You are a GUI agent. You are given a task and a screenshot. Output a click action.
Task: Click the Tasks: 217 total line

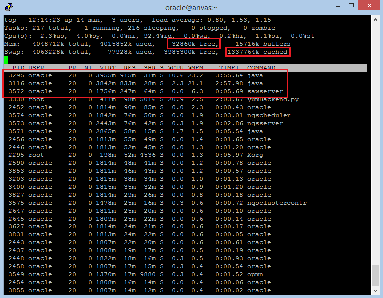[x=139, y=28]
